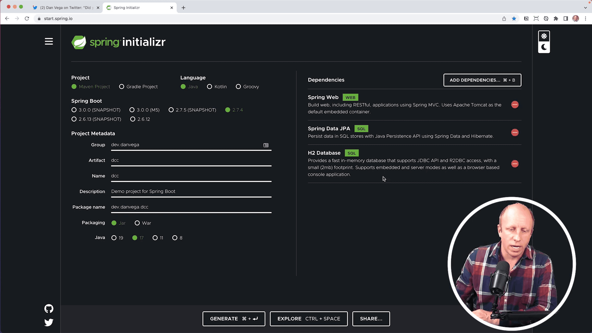Open the Twitter link at bottom left
Image resolution: width=592 pixels, height=333 pixels.
(x=49, y=322)
